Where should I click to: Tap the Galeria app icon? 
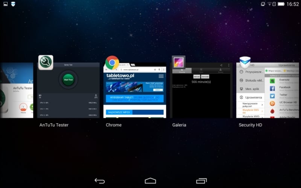click(x=178, y=62)
